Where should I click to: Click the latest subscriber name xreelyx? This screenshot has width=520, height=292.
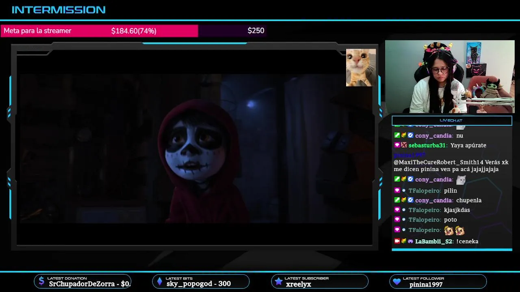[299, 284]
